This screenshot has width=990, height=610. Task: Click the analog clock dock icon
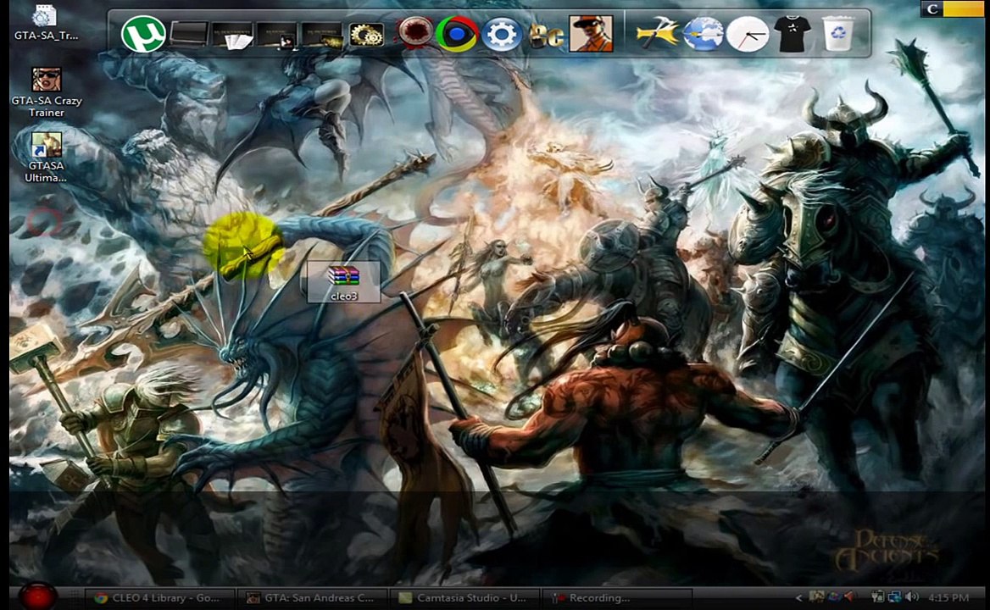748,34
